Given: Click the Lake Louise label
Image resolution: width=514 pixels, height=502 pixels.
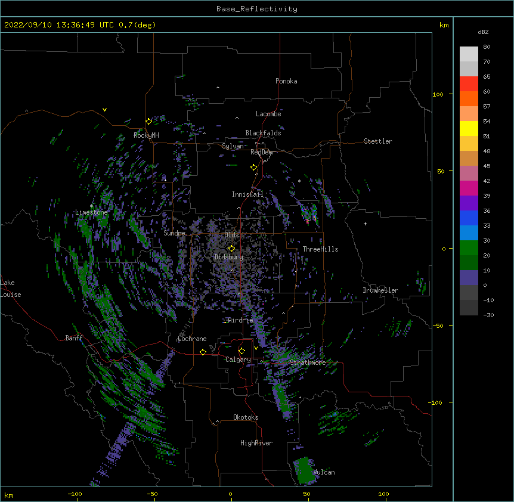Looking at the screenshot, I should (x=11, y=289).
